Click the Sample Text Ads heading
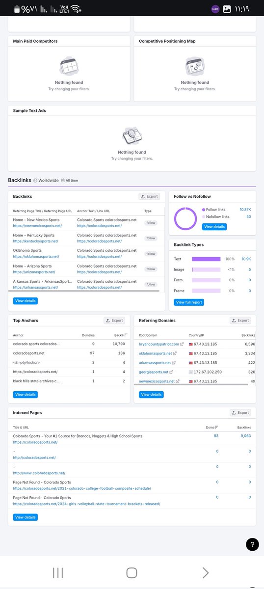Image resolution: width=264 pixels, height=589 pixels. tap(30, 110)
